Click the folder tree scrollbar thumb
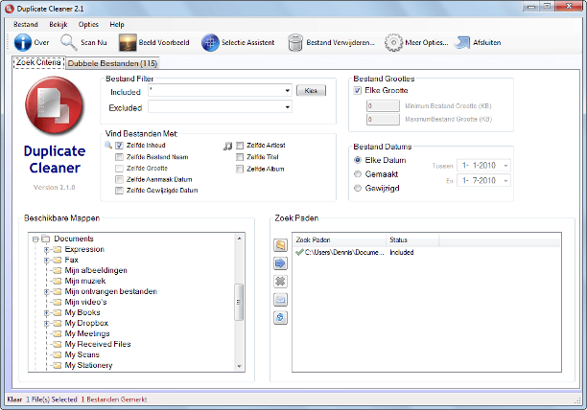587x410 pixels. click(x=239, y=302)
